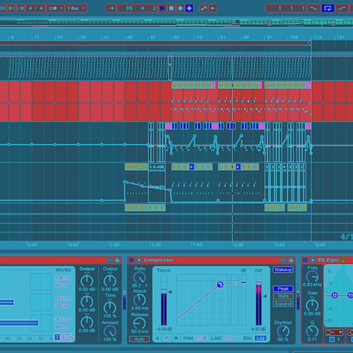Click the nudge up tempo bars button
This screenshot has height=353, width=353.
(20, 8)
